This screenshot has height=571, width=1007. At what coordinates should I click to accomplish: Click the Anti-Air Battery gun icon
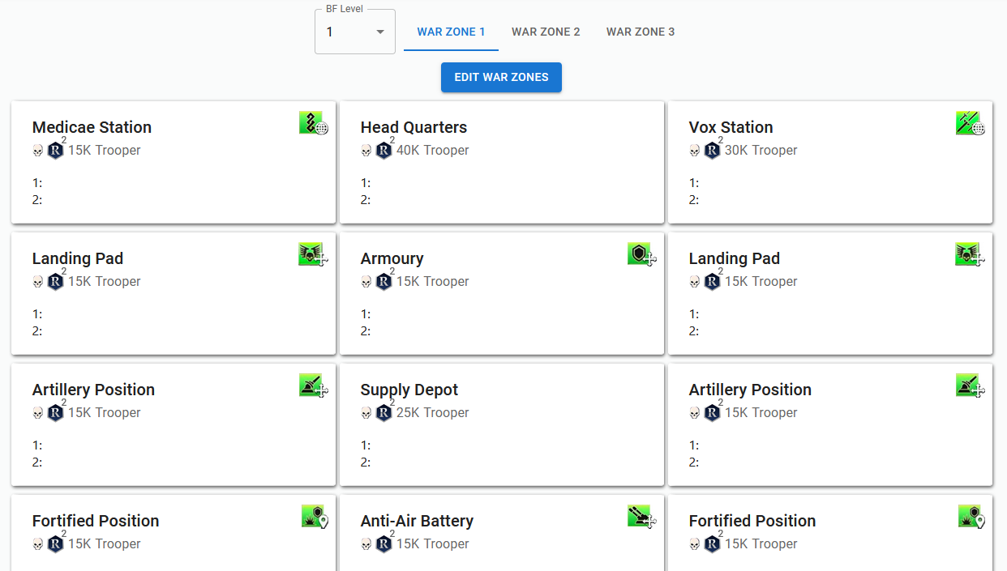(641, 517)
